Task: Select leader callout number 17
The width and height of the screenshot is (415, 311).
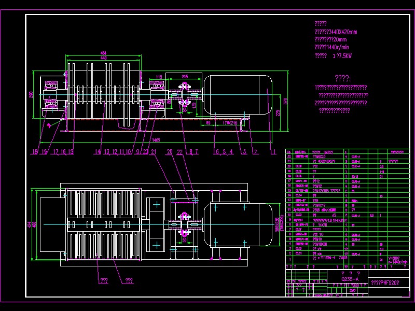Action: click(56, 152)
